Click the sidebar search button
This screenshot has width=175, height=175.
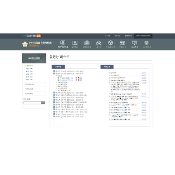point(43,103)
